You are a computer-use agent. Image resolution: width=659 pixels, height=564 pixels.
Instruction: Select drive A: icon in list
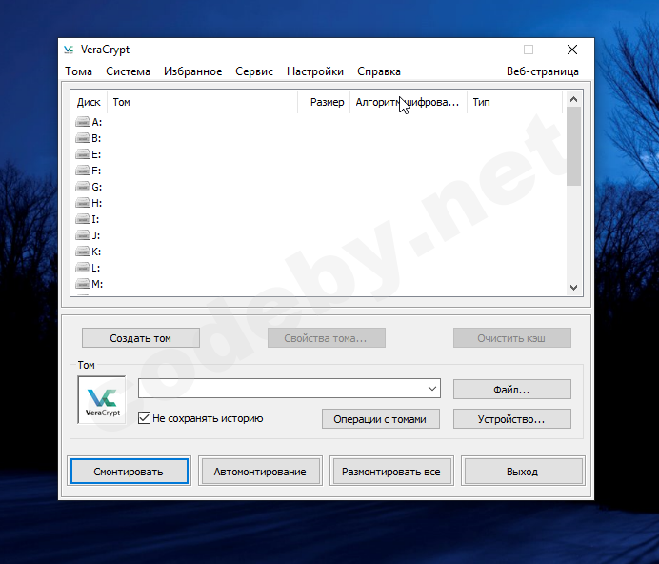point(83,122)
